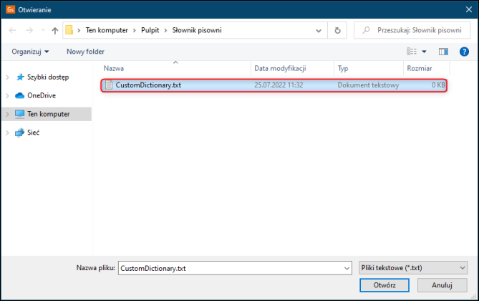Select 'Szybki dostęp' in navigation pane
The height and width of the screenshot is (301, 479).
(48, 77)
